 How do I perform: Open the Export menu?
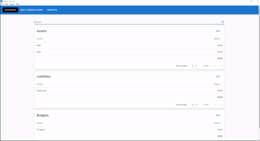[x=12, y=4]
